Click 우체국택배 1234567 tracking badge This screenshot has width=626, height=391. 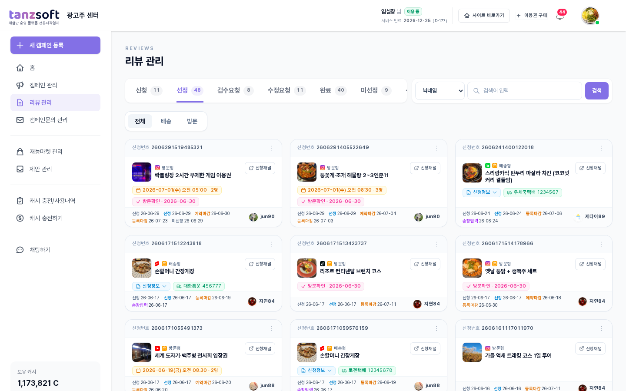tap(533, 192)
